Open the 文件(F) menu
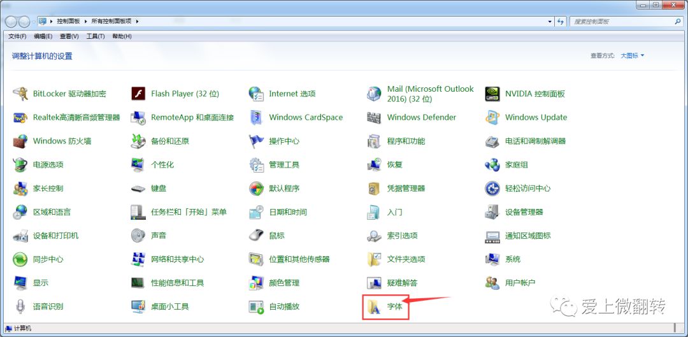 [18, 36]
